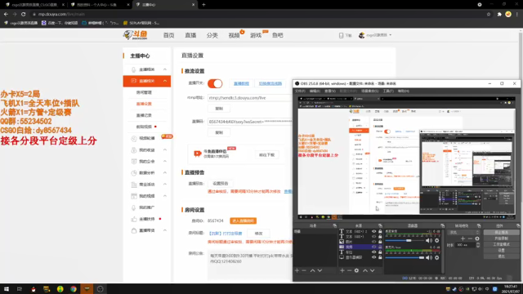Mute the 桌面音频 speaker icon
Image resolution: width=523 pixels, height=294 pixels.
coord(429,240)
